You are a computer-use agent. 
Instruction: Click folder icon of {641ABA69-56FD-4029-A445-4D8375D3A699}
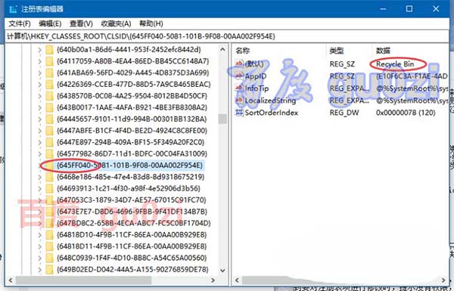50,73
